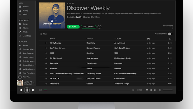This screenshot has width=193, height=109.
Task: Add Can't Deny My Love with plus
Action: pyautogui.click(x=46, y=48)
